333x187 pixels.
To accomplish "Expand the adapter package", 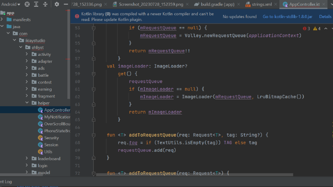I will point(27,61).
